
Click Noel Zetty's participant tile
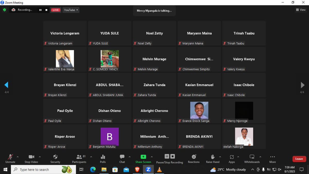click(x=154, y=33)
